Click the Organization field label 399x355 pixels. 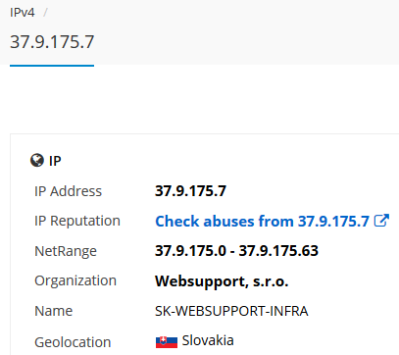pyautogui.click(x=75, y=280)
